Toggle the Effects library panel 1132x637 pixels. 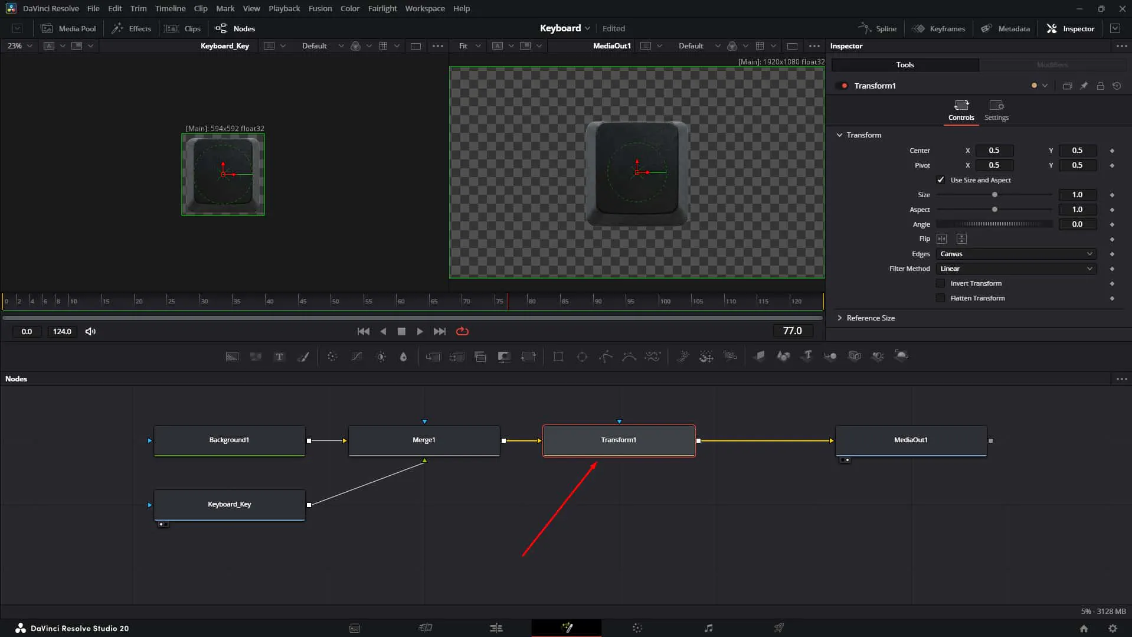pyautogui.click(x=132, y=28)
